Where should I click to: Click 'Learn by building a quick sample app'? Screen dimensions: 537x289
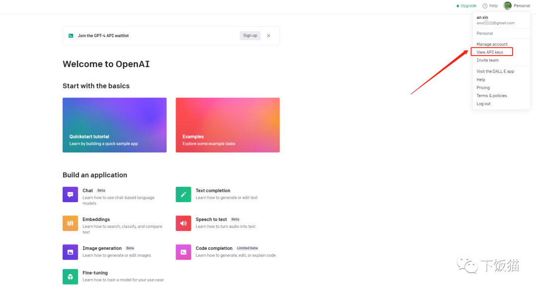pyautogui.click(x=104, y=144)
